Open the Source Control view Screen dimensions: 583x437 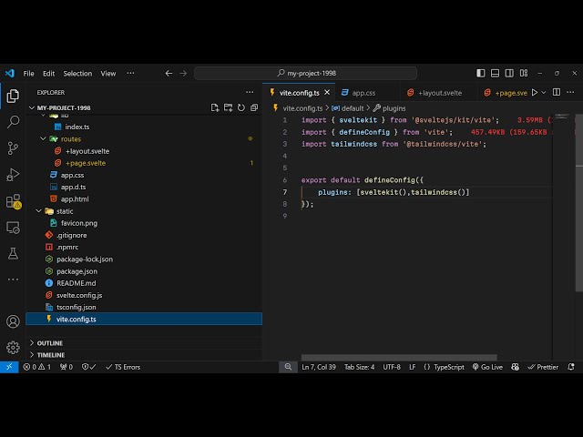pos(13,147)
